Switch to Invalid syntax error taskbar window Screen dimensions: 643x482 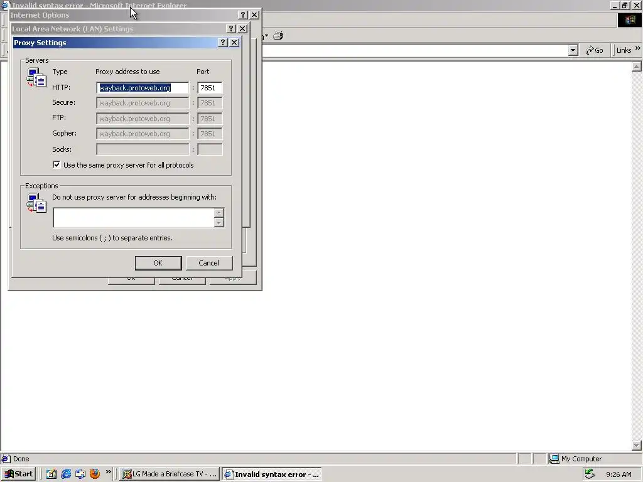coord(271,474)
